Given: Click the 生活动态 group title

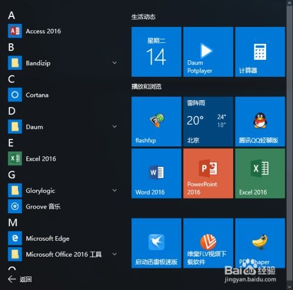Looking at the screenshot, I should [144, 17].
